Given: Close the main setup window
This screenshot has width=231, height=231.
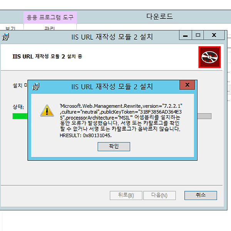Looking at the screenshot, I should point(214,35).
